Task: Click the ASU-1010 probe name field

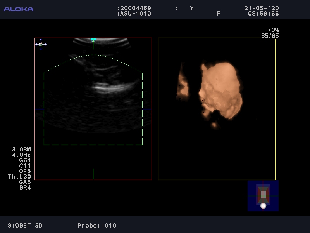Action: (x=136, y=14)
